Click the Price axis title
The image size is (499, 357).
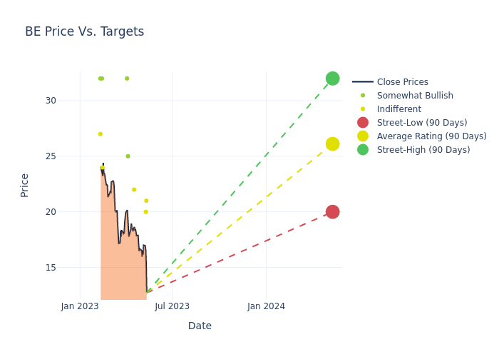(x=25, y=185)
